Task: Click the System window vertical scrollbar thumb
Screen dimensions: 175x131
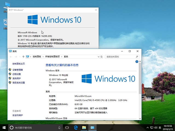Action: (140, 78)
